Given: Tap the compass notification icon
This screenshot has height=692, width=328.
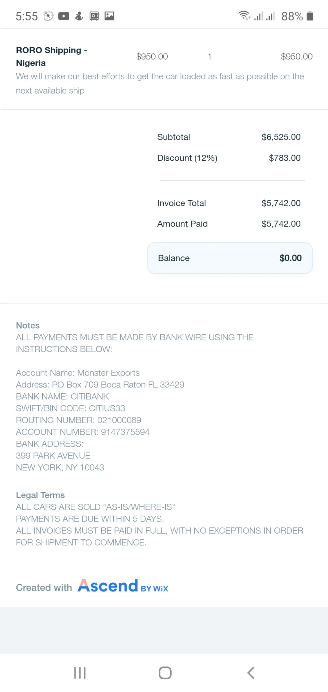Looking at the screenshot, I should 48,16.
